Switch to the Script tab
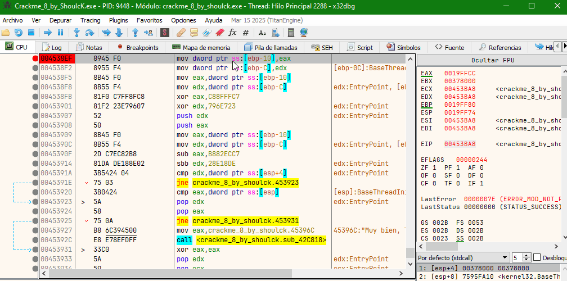Screen dimensions: 567x281 coord(360,47)
